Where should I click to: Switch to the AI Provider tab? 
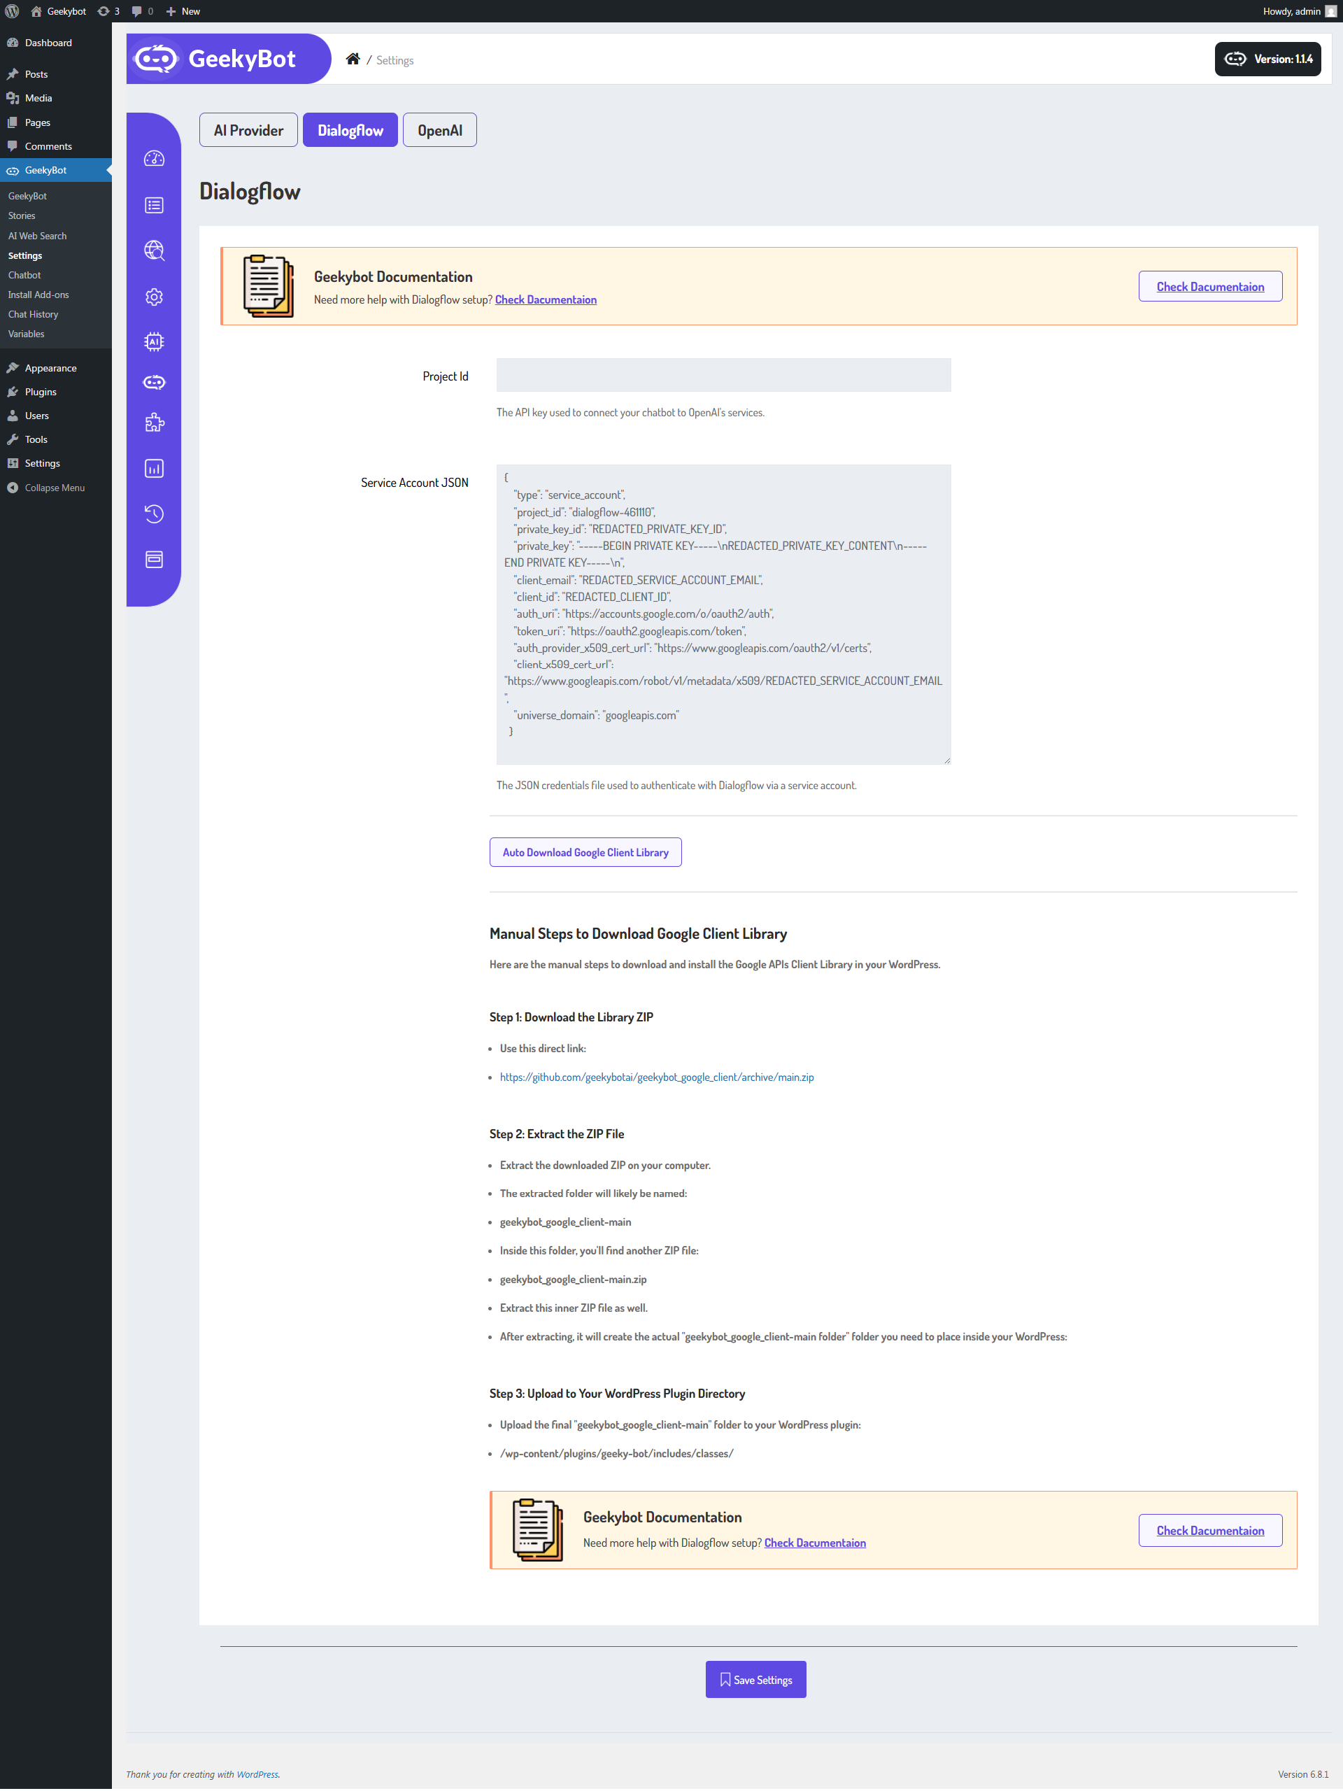248,130
